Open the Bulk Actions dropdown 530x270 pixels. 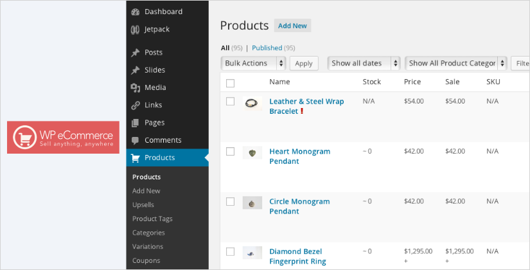click(254, 63)
